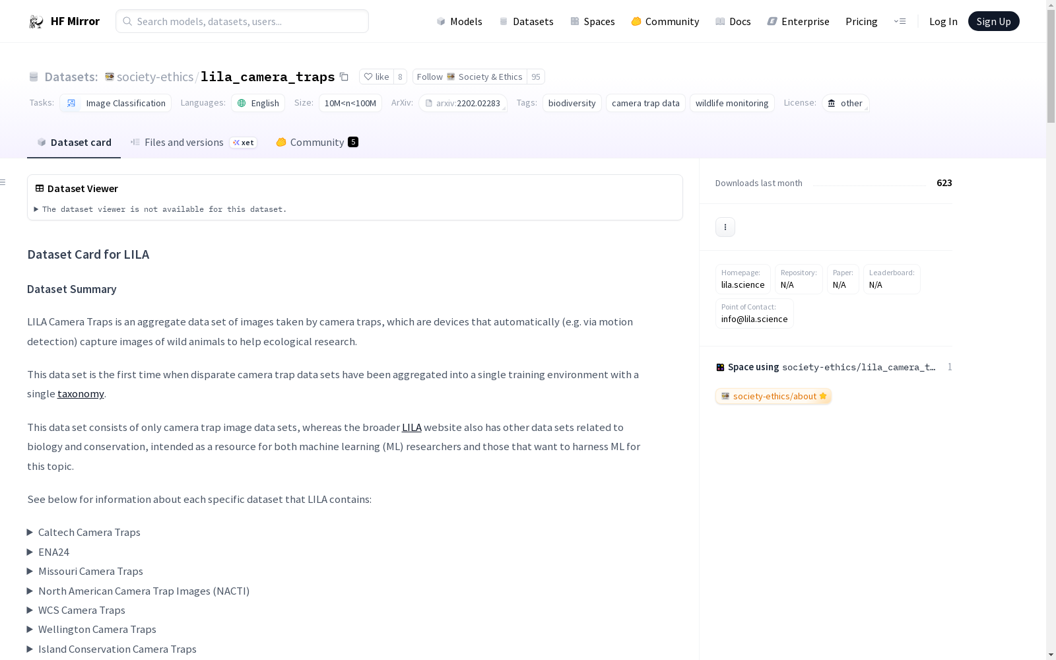Click the biodiversity tag
Viewport: 1056px width, 660px height.
tap(572, 103)
